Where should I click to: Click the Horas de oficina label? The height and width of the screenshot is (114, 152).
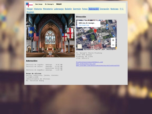34,73
